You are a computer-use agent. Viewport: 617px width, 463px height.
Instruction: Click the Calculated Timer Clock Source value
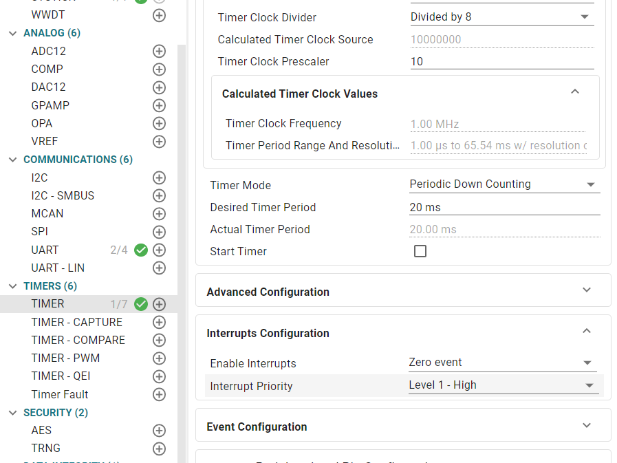coord(502,39)
